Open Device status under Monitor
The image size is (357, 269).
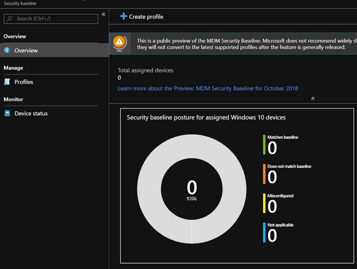click(31, 113)
